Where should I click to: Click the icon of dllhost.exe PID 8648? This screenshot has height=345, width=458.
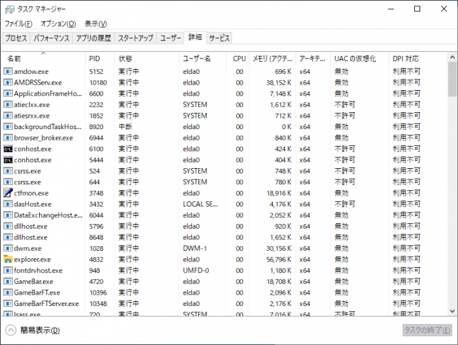[8, 237]
